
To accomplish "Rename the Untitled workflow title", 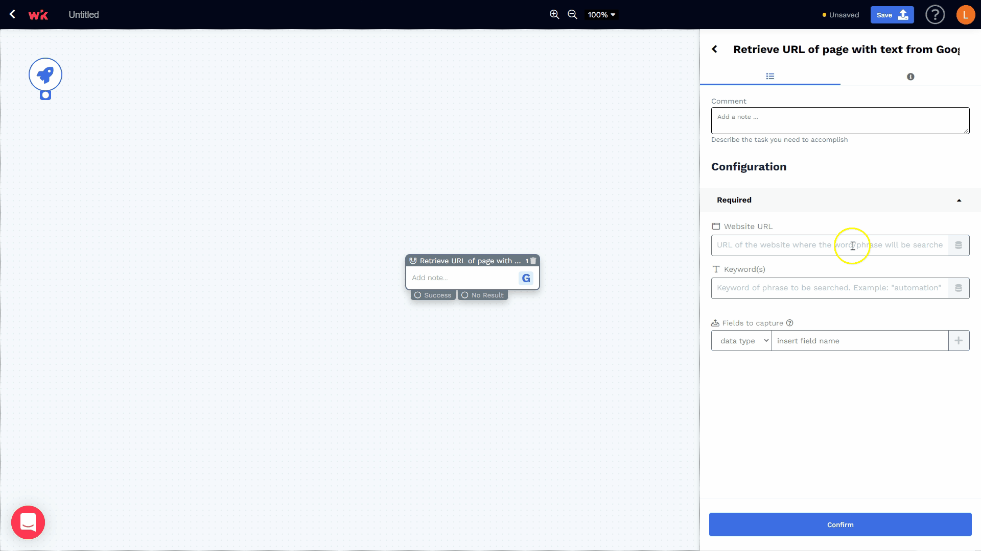I will [x=84, y=15].
